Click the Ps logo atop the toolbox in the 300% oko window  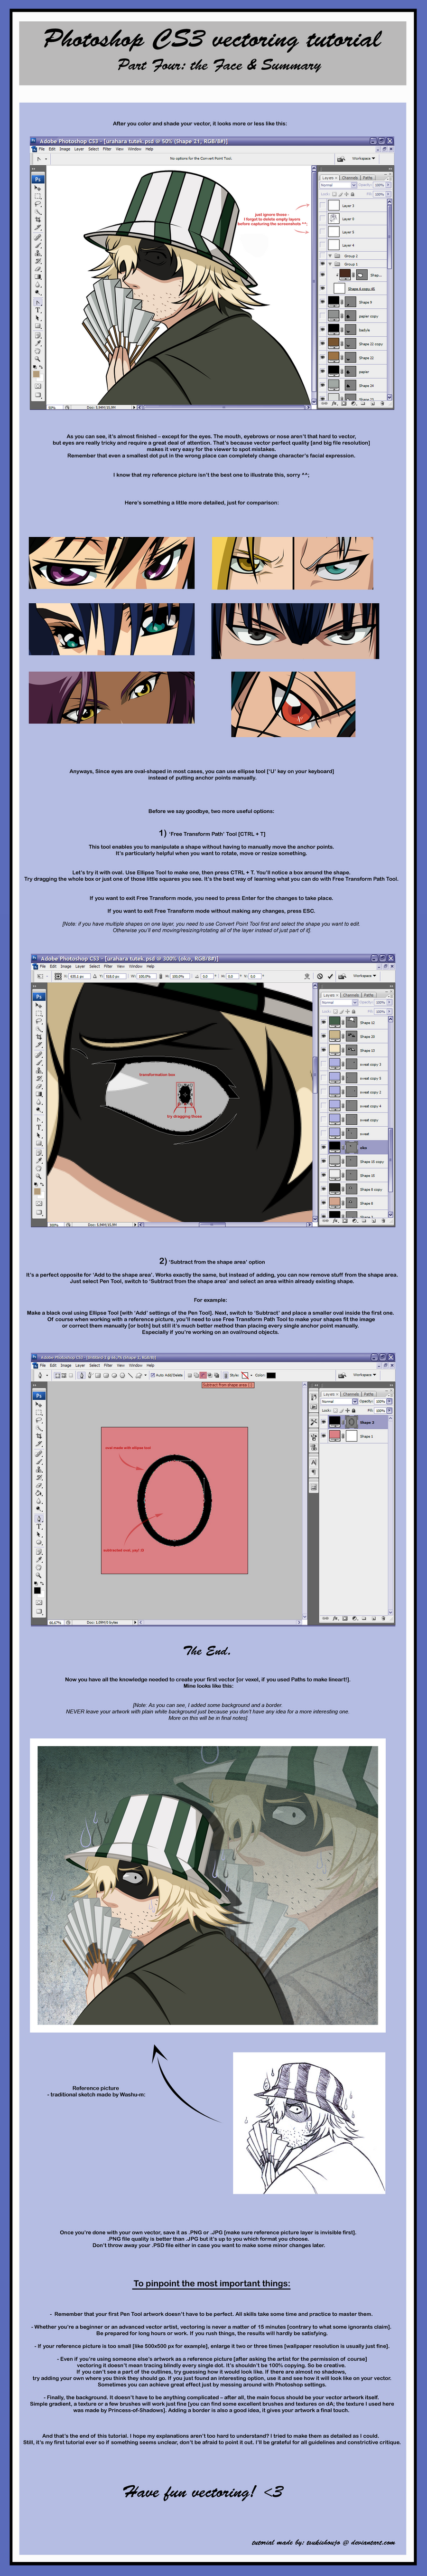(x=39, y=997)
